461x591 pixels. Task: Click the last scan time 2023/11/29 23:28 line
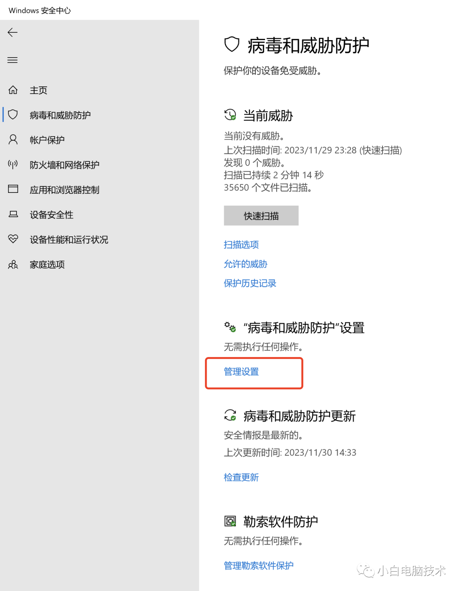[313, 150]
